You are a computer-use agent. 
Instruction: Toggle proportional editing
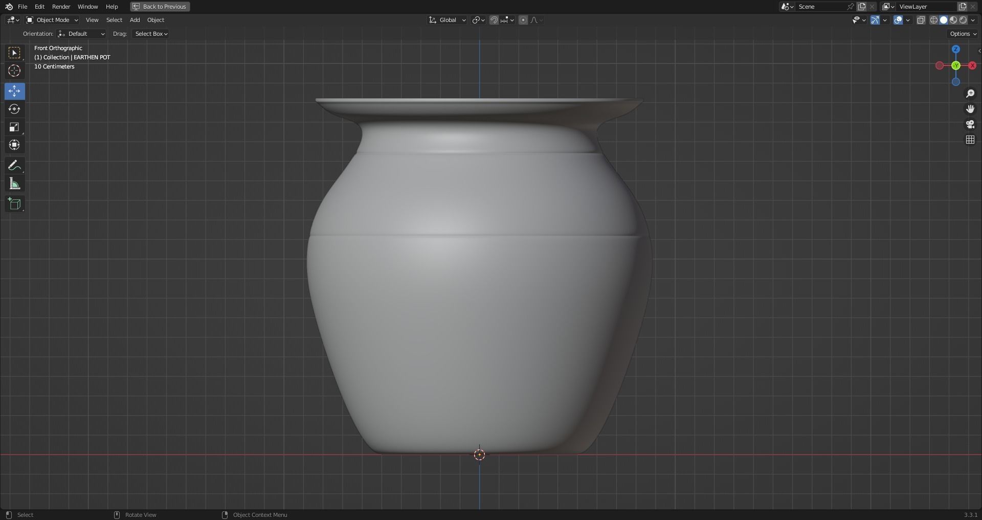[523, 20]
